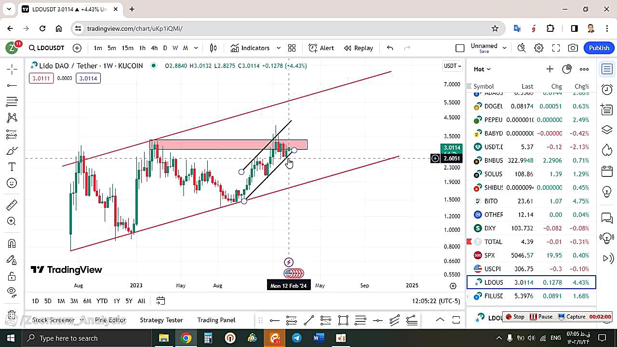The height and width of the screenshot is (347, 617).
Task: Toggle magnet mode for drawings
Action: (12, 243)
